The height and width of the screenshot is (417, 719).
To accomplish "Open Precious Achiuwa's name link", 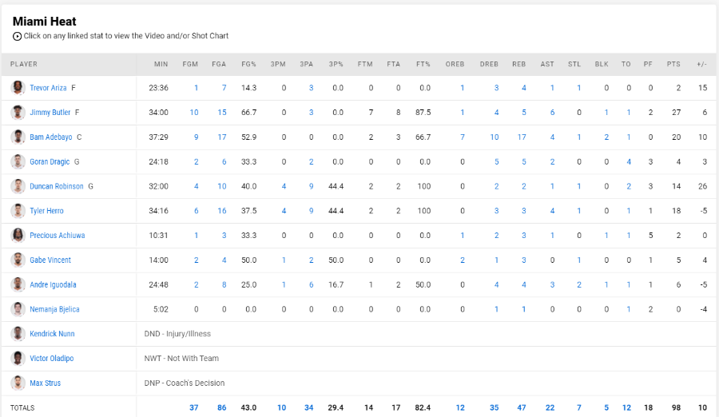I will (x=58, y=236).
